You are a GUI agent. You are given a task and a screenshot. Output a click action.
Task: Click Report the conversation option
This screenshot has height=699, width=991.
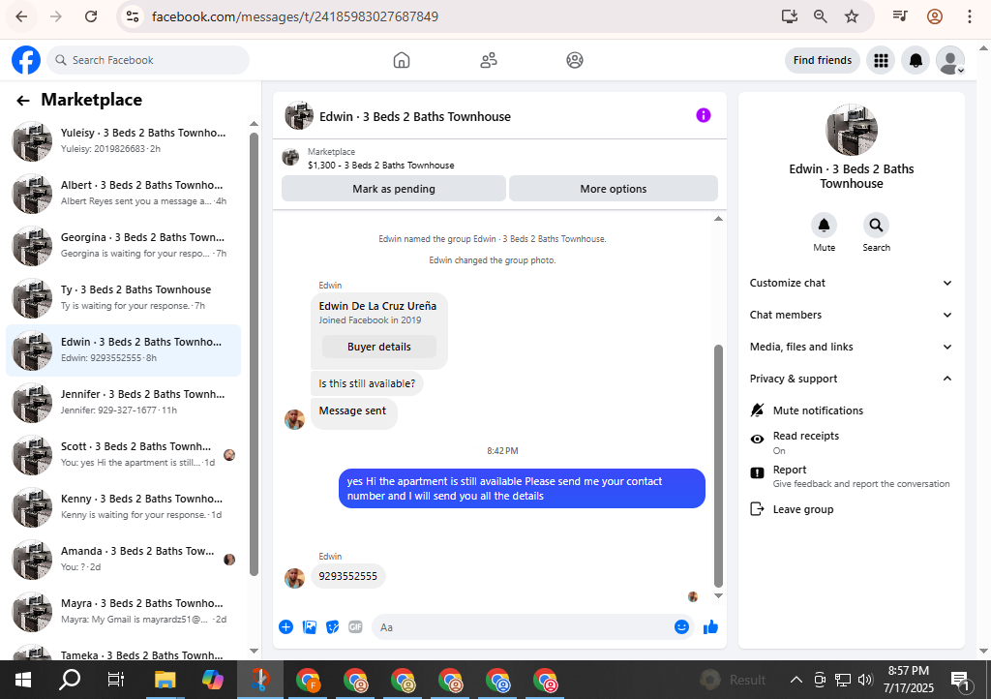tap(851, 476)
